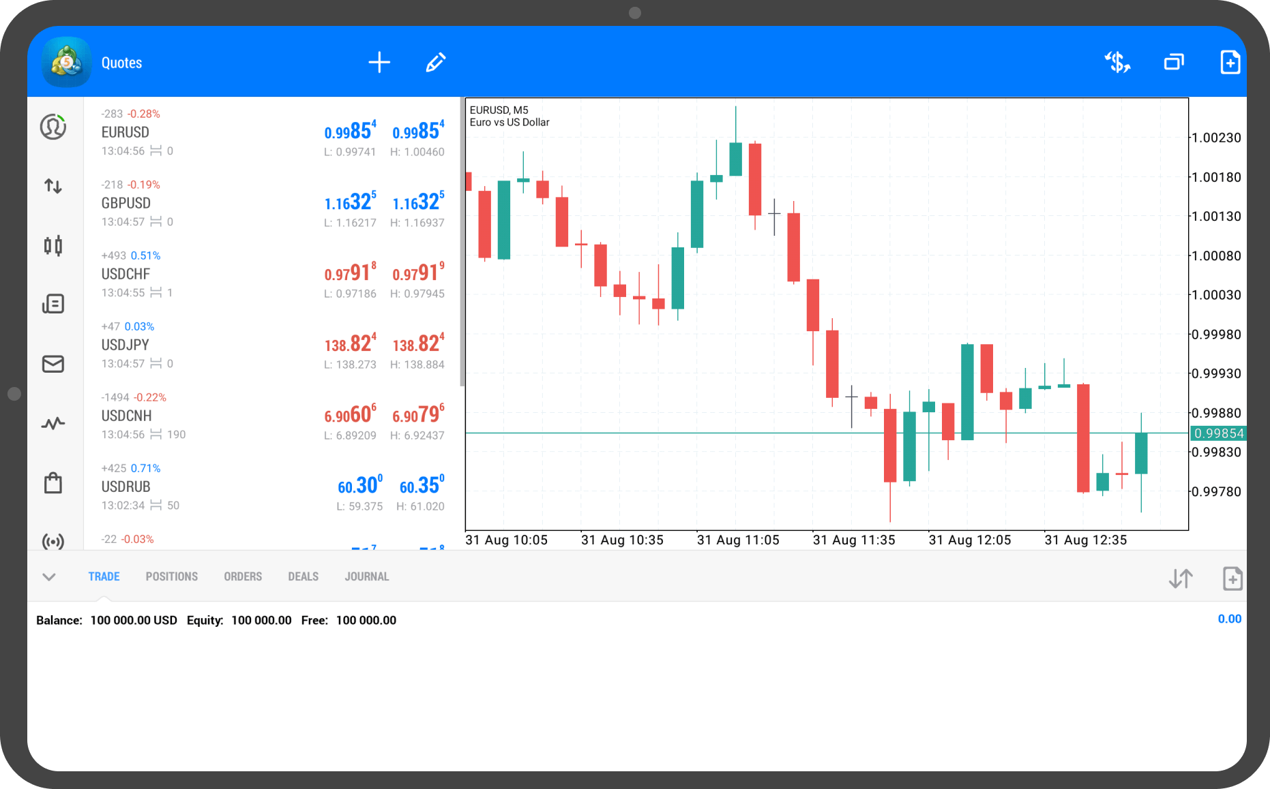Click the dollar exchange icon in header
Viewport: 1270px width, 789px height.
click(x=1117, y=63)
